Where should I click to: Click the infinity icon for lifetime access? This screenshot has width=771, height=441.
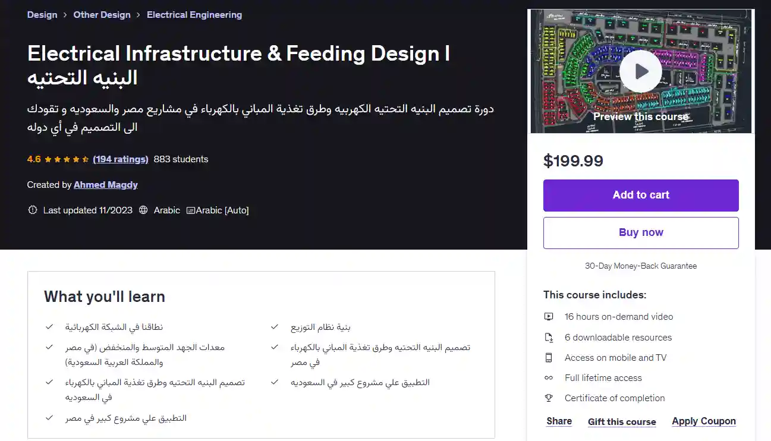pos(549,377)
